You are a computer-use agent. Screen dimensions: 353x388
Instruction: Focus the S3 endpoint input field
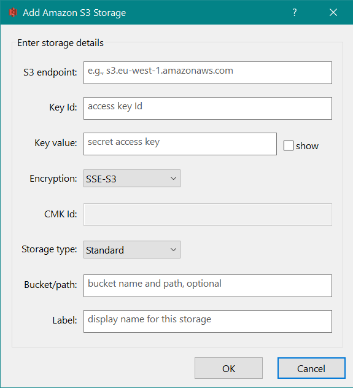(x=208, y=72)
